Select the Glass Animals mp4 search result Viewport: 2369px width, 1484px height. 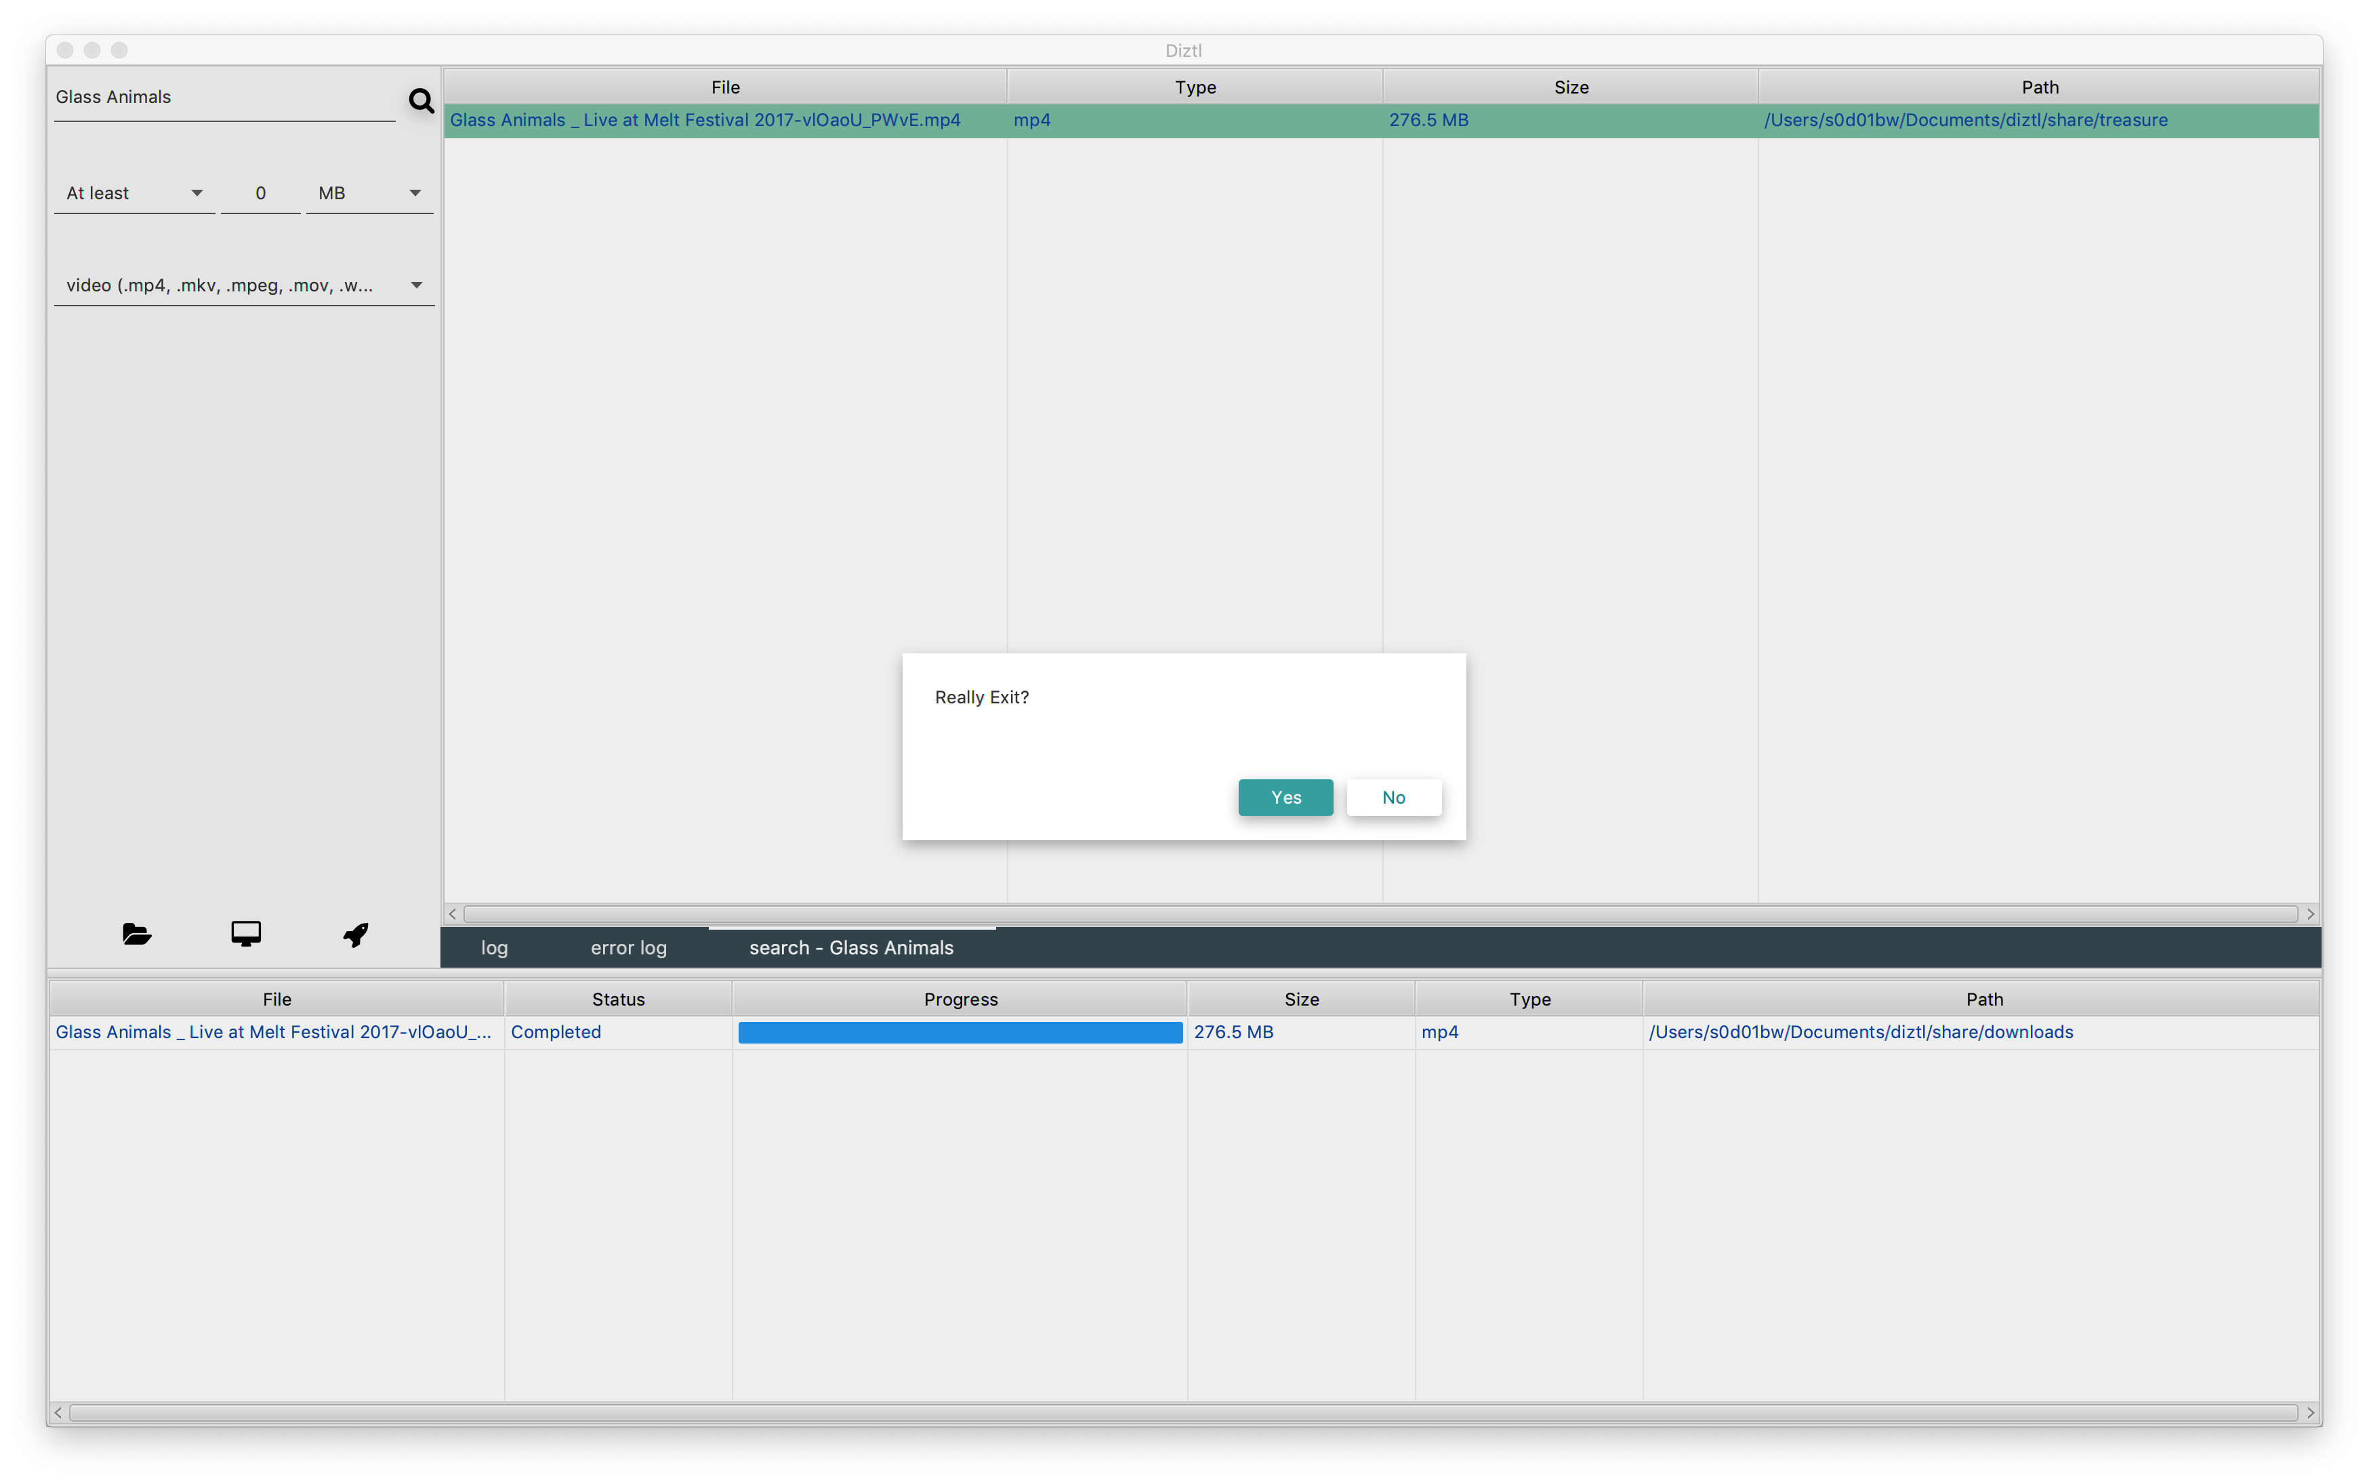(x=1382, y=120)
